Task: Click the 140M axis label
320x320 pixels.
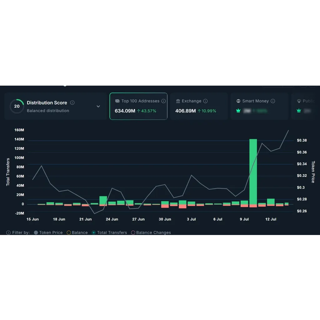Action: tap(19, 139)
